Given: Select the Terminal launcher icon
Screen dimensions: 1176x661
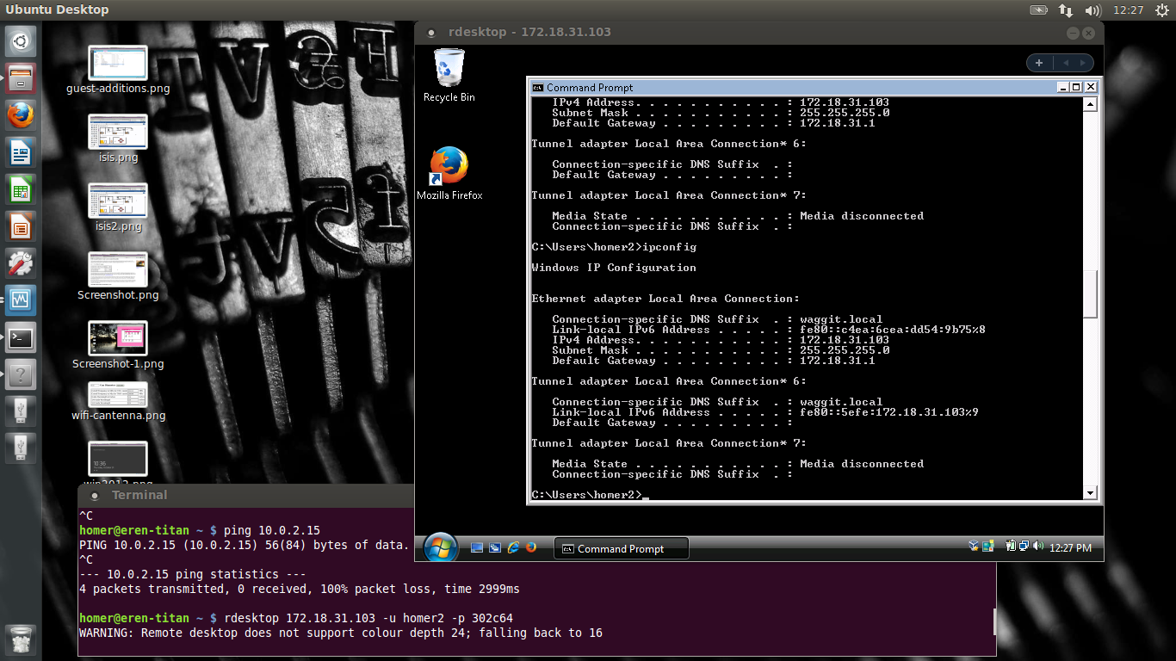Looking at the screenshot, I should click(21, 337).
